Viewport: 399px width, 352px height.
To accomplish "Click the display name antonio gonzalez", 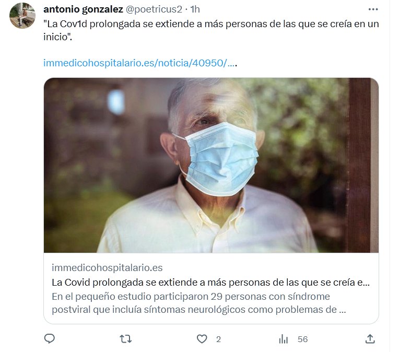I will pos(83,9).
